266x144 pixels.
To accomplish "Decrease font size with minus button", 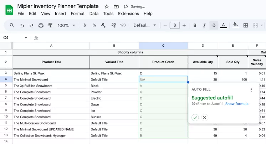I will coord(165,25).
